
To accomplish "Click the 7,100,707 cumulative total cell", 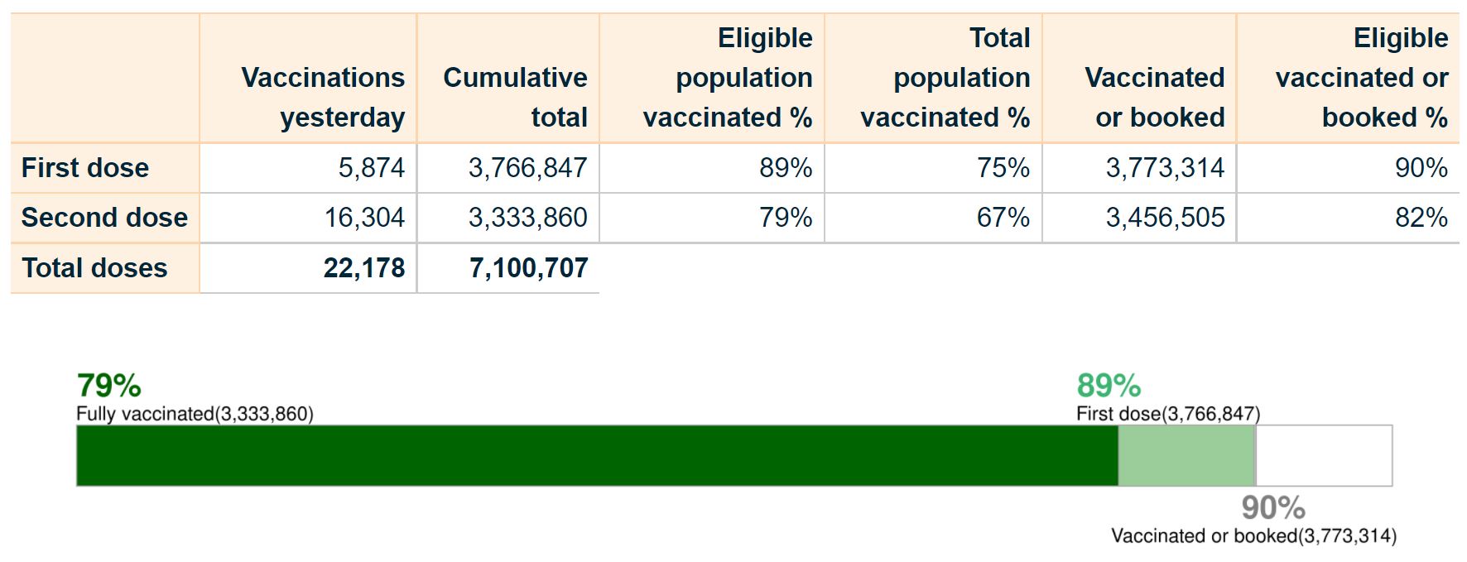I will [528, 268].
